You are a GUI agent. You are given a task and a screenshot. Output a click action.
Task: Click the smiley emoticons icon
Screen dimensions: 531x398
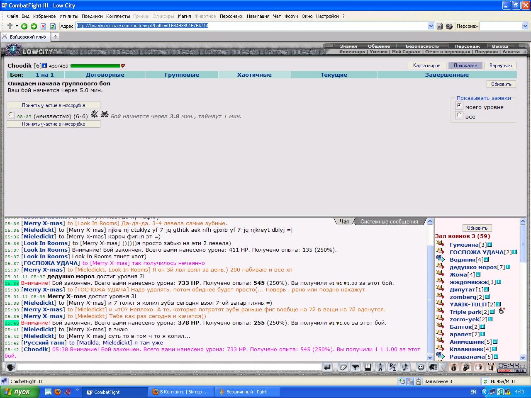[x=421, y=367]
